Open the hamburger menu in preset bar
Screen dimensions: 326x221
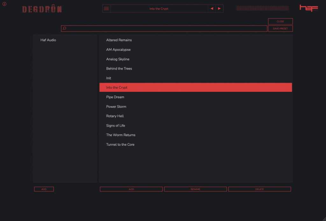point(106,9)
